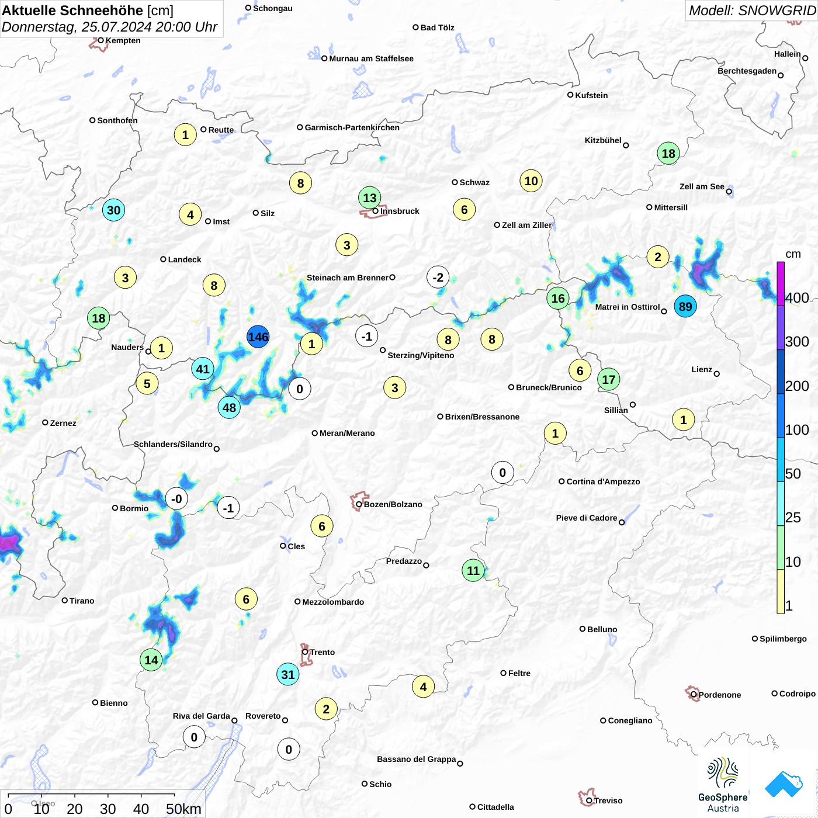Viewport: 818px width, 818px height.
Task: Pick the blue 100–200 cm legend color
Action: pos(781,415)
